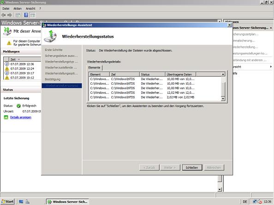Click the green arrow icon beside Details anzeigen

point(6,117)
